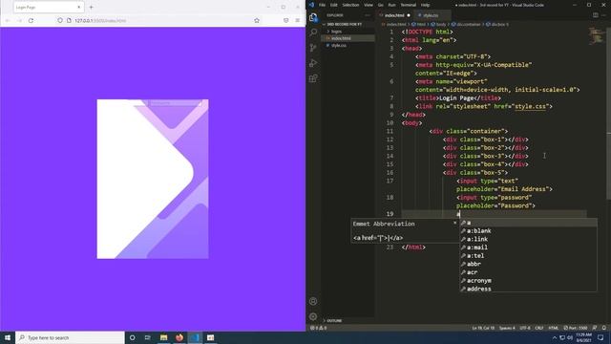Open Firefox application menu

(298, 20)
